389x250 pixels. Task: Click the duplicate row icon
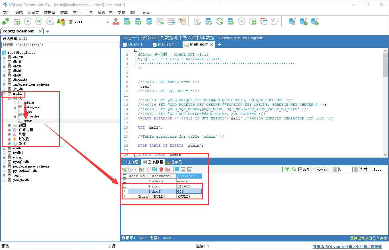[148, 169]
